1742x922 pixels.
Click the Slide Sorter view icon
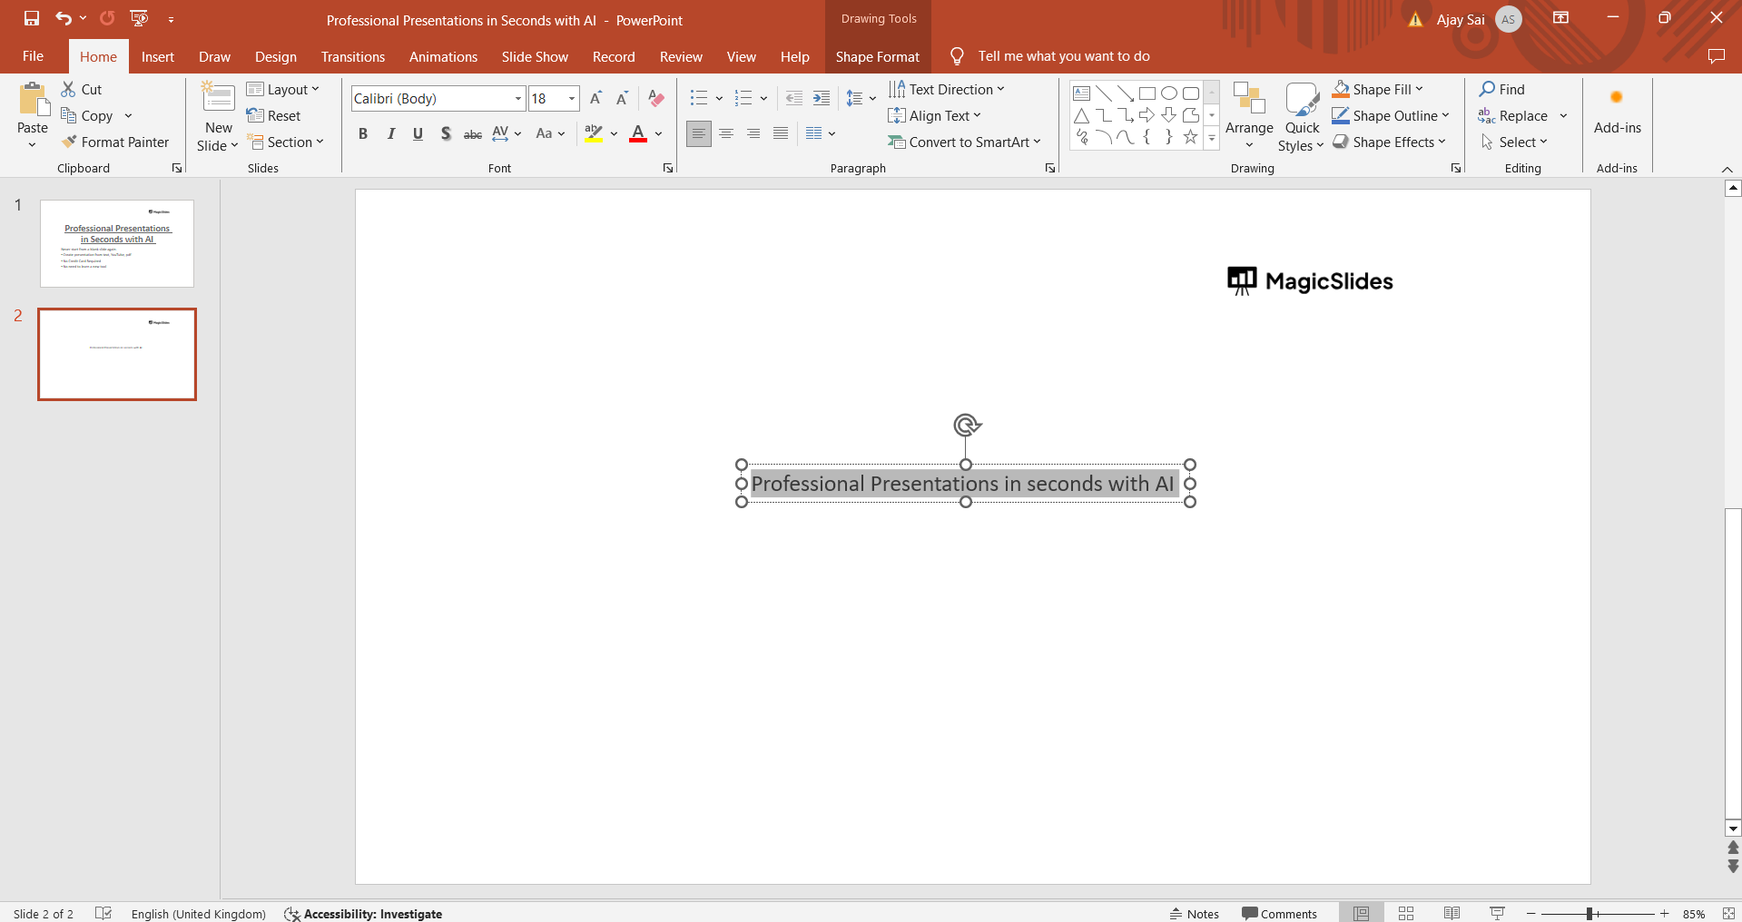(1406, 913)
